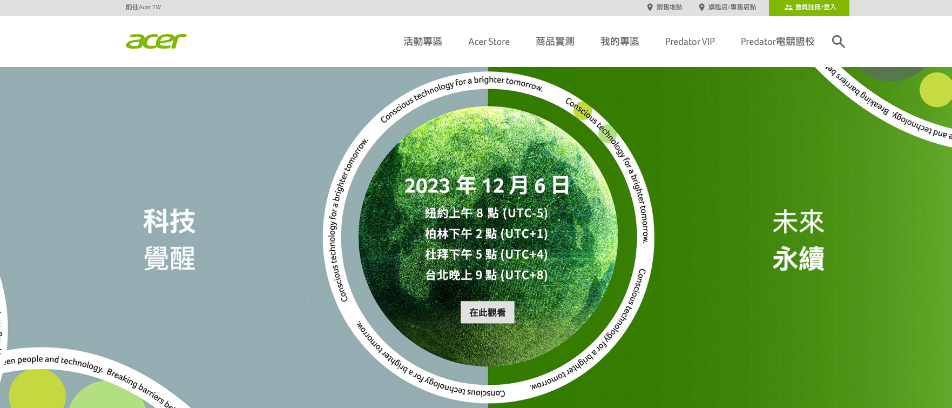Select Predator電競盟校 in the navigation
The width and height of the screenshot is (952, 408).
pos(777,42)
